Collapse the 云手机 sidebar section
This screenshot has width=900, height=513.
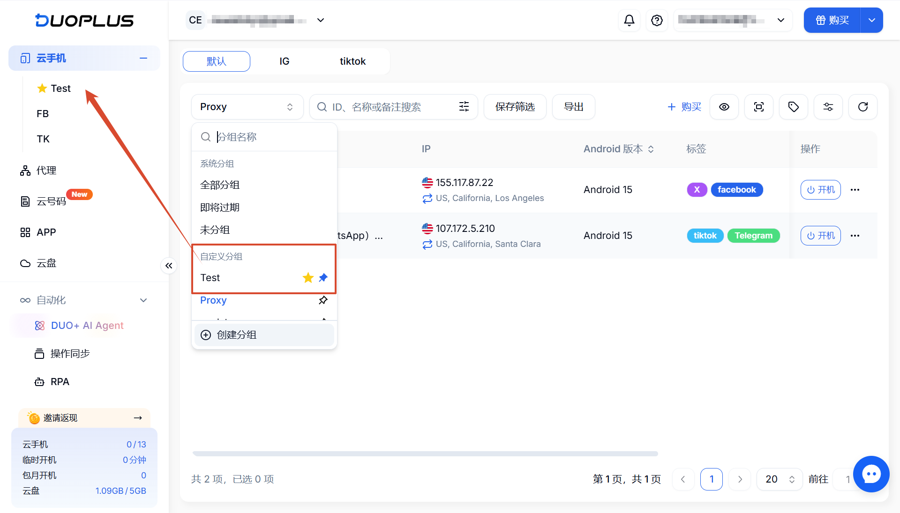(x=143, y=58)
